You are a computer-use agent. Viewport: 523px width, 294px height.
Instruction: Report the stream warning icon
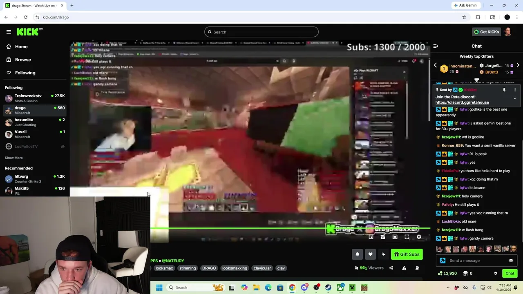[404, 268]
